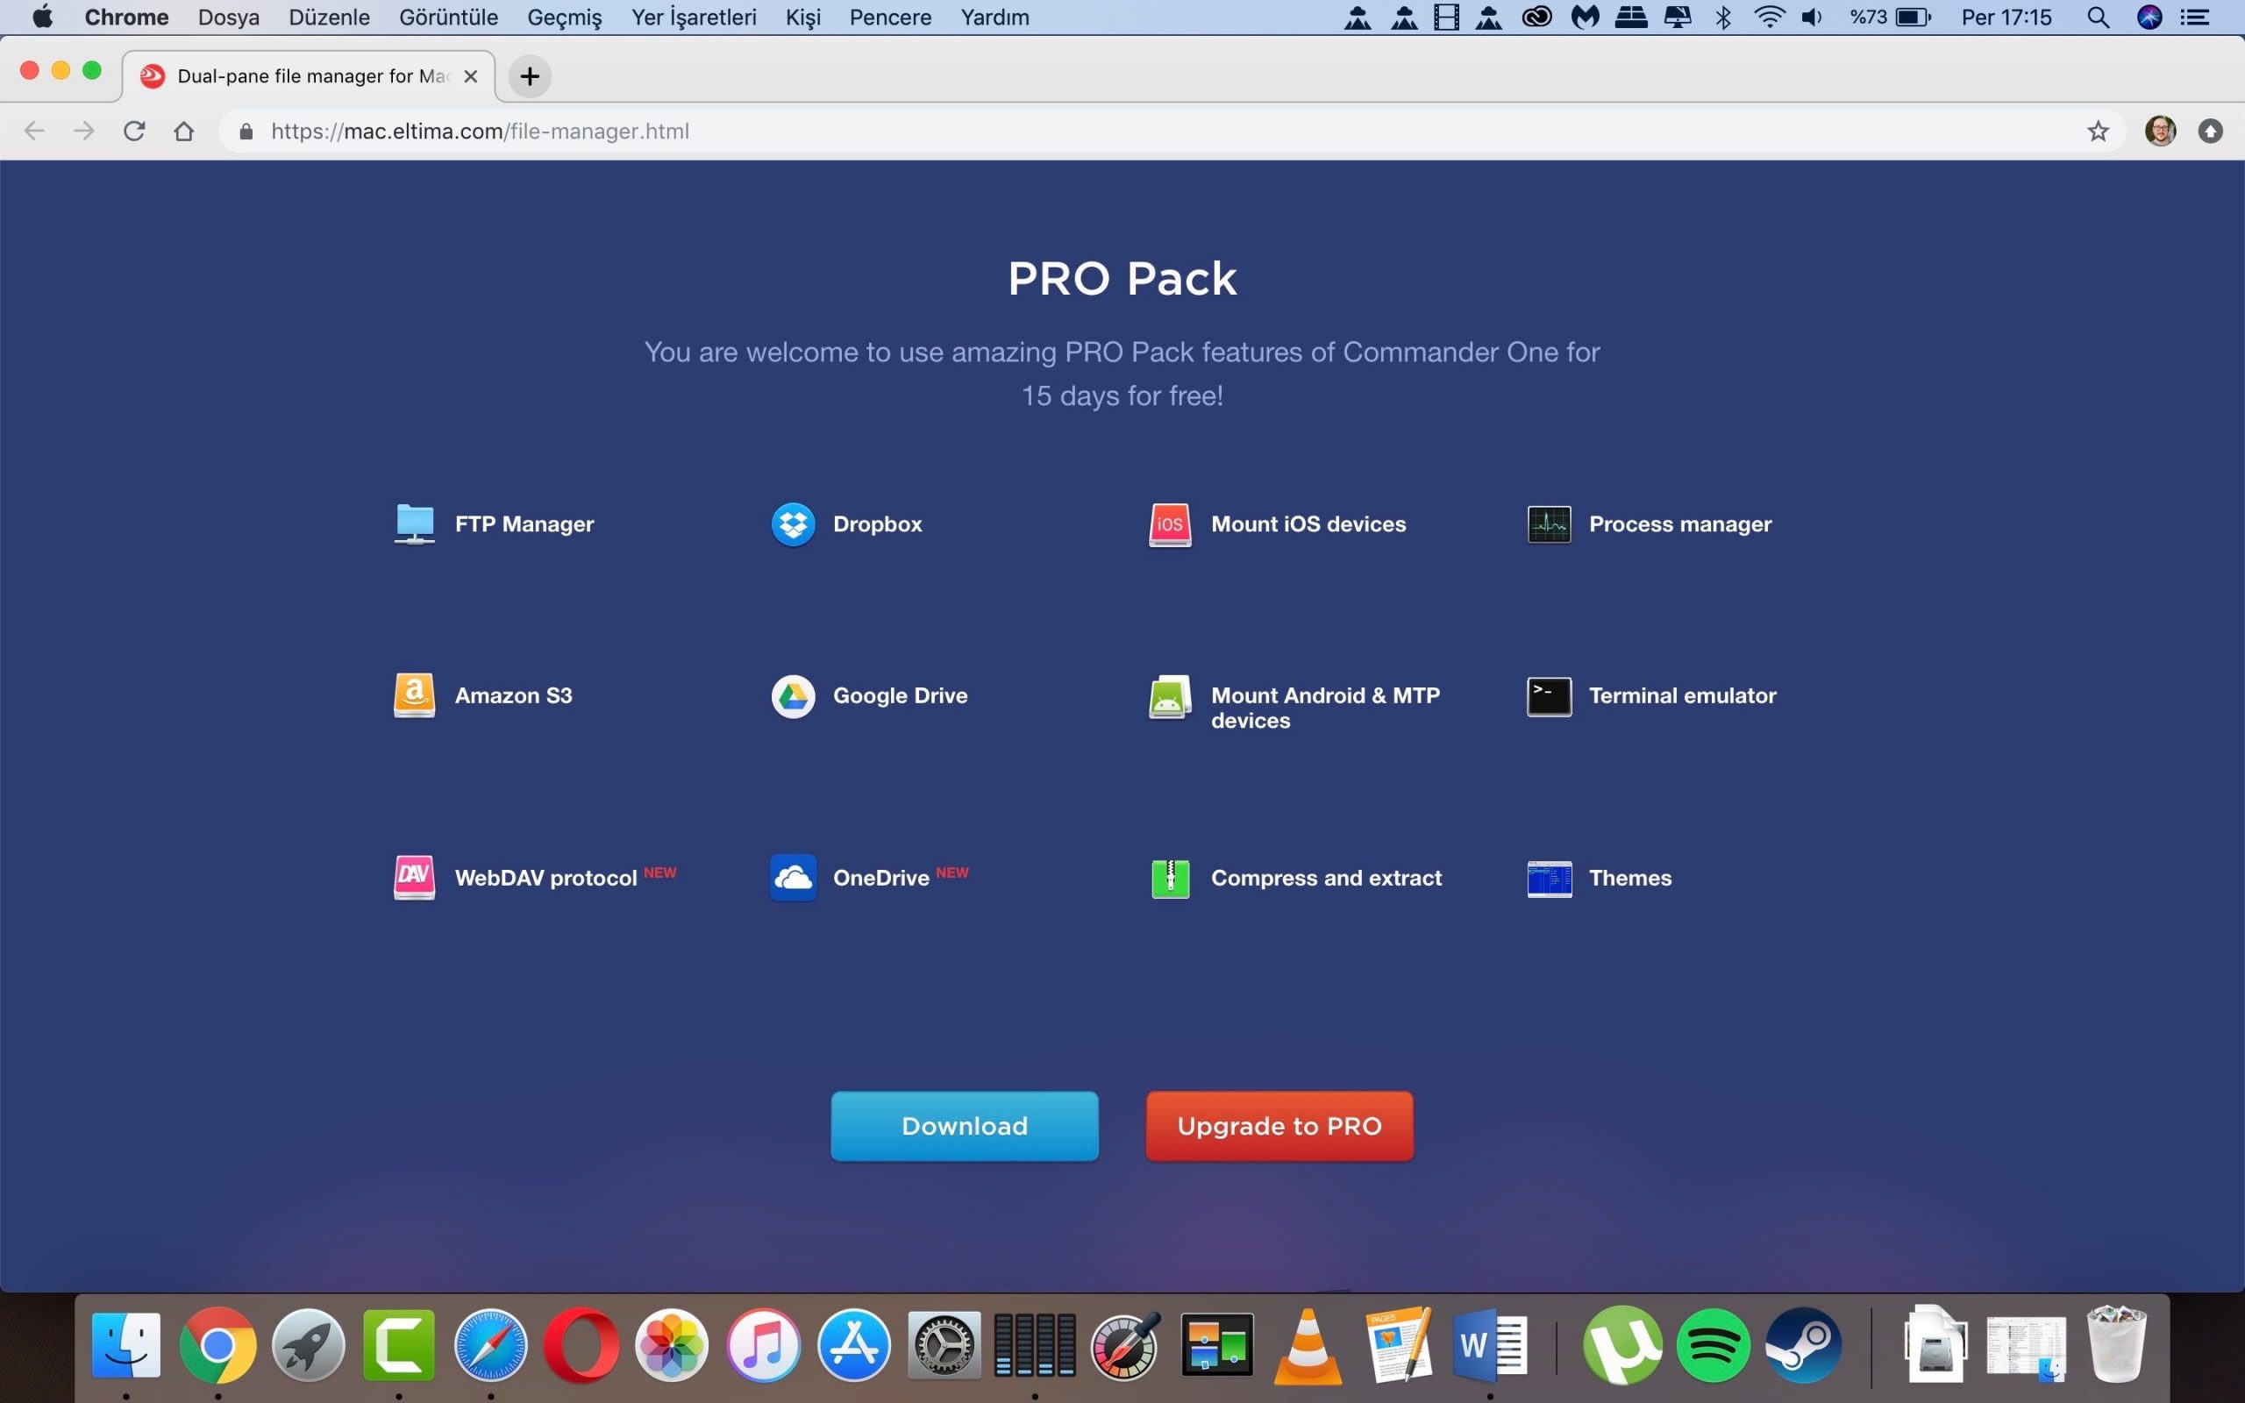Click the FTP Manager icon
This screenshot has height=1403, width=2245.
pyautogui.click(x=414, y=524)
